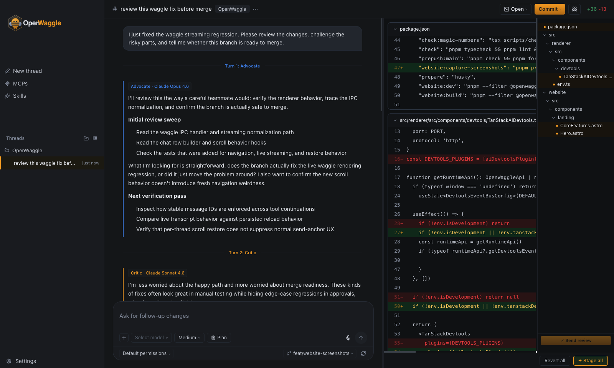The height and width of the screenshot is (368, 614).
Task: Click the new project folder icon beside Threads
Action: tap(86, 138)
